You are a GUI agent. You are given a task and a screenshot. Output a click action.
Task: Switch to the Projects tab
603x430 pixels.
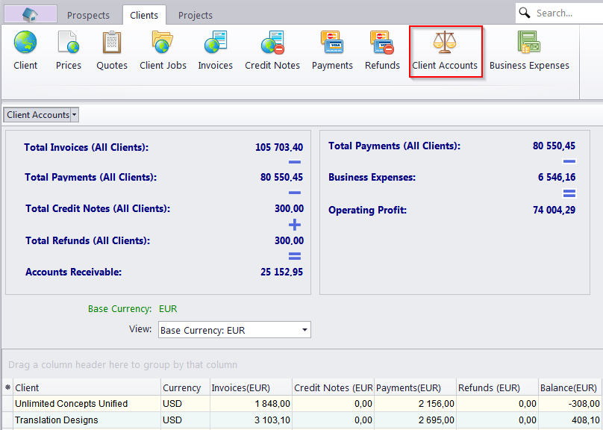(x=196, y=15)
